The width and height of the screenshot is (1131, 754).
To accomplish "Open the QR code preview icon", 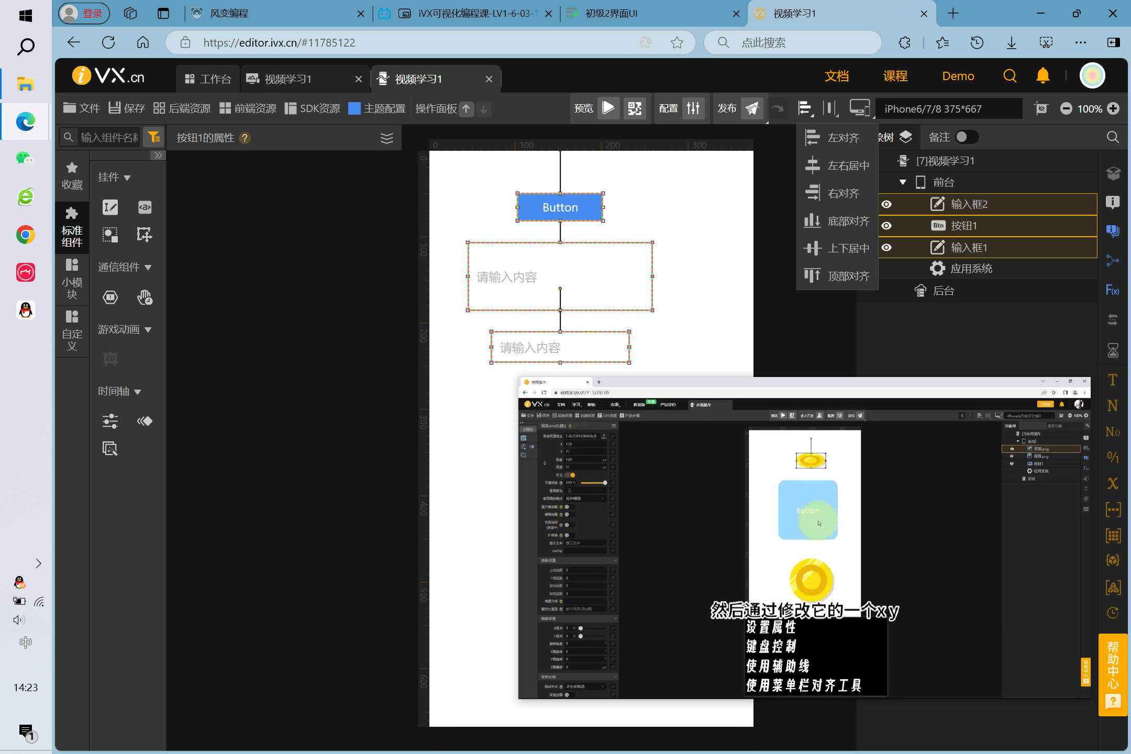I will coord(635,108).
